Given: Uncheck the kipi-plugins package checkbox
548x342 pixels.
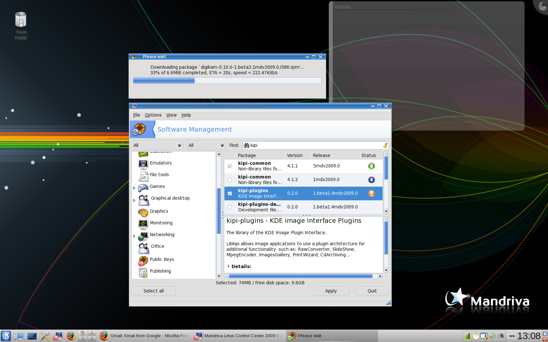Looking at the screenshot, I should click(x=230, y=193).
